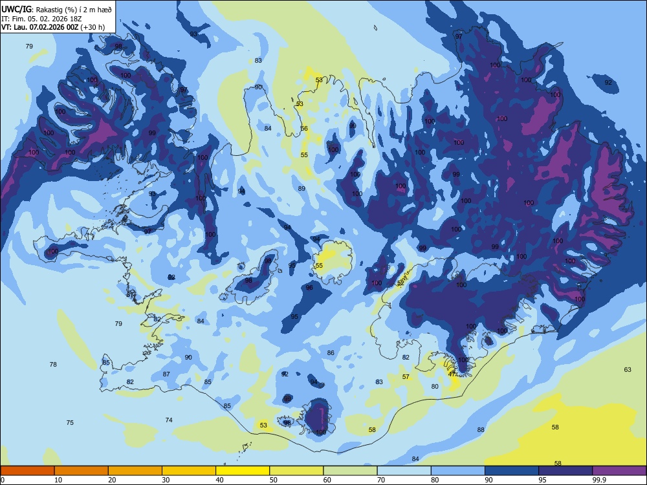Click the legend label '30'
Viewport: 647px width, 485px height.
166,480
